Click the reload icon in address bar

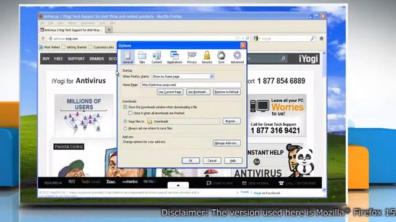coord(247,38)
